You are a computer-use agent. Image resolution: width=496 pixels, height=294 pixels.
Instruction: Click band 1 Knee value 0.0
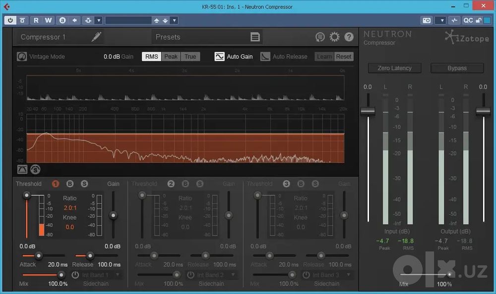pos(69,227)
